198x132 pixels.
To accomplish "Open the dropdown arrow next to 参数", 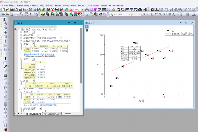I will pos(33,44).
